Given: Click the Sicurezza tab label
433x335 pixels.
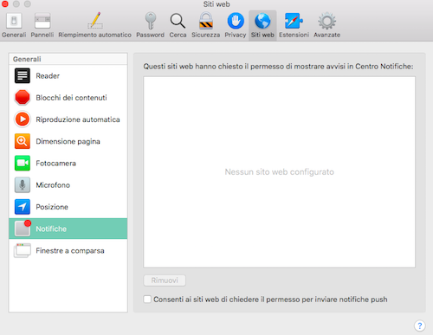Looking at the screenshot, I should (x=206, y=35).
